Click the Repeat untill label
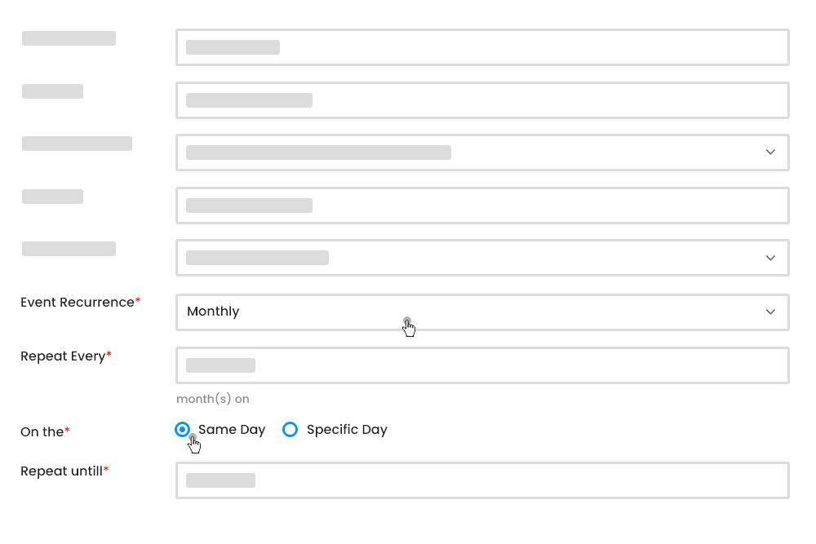Screen dimensions: 816x544 tap(60, 471)
